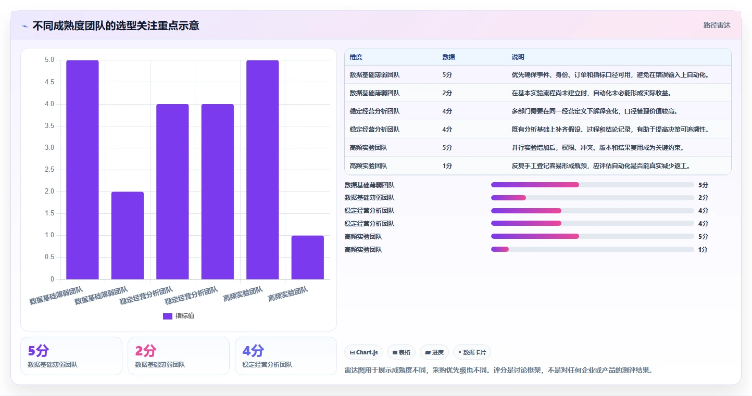752x396 pixels.
Task: Click the 高频实验团队 bar reaching 5.0
Action: click(x=262, y=170)
